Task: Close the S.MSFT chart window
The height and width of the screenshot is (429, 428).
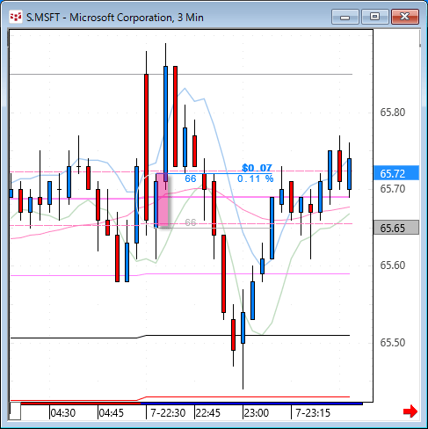Action: click(405, 17)
